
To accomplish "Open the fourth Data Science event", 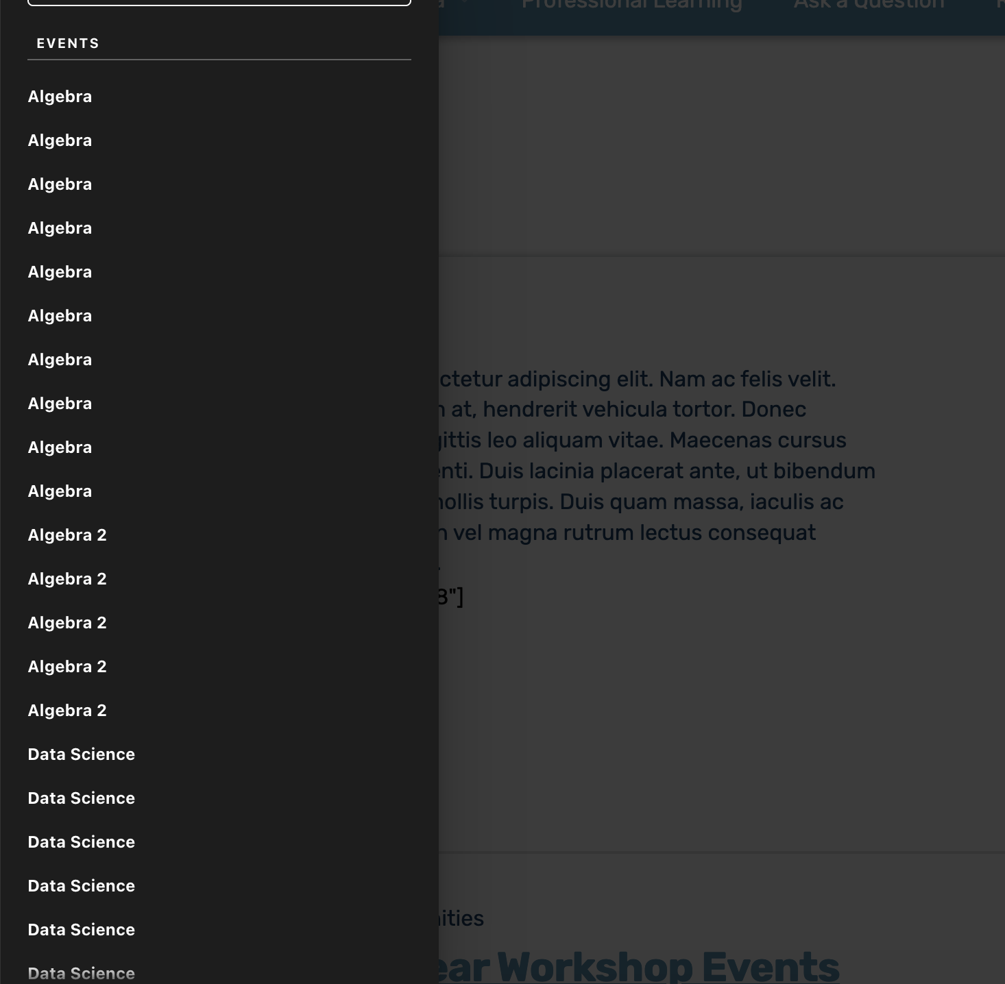I will click(81, 886).
